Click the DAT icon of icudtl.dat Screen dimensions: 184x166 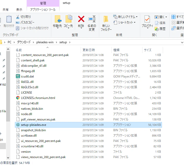point(18,76)
